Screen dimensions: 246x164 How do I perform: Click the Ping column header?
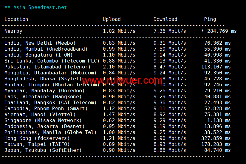[x=210, y=19]
